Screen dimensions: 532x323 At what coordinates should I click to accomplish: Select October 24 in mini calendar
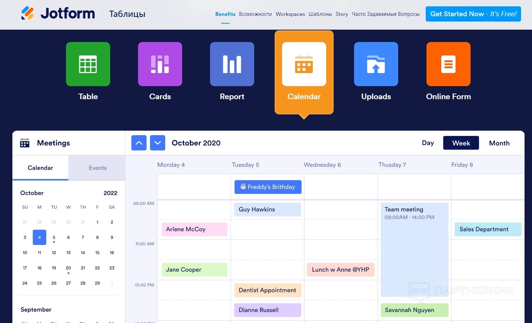[x=25, y=283]
